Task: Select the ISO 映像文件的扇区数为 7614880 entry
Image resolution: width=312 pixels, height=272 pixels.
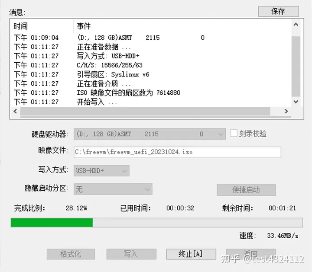Action: [151, 93]
